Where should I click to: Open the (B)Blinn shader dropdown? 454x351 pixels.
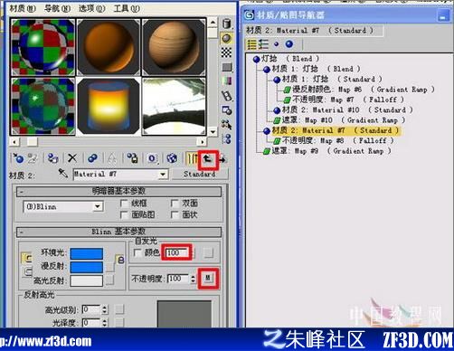pos(63,207)
